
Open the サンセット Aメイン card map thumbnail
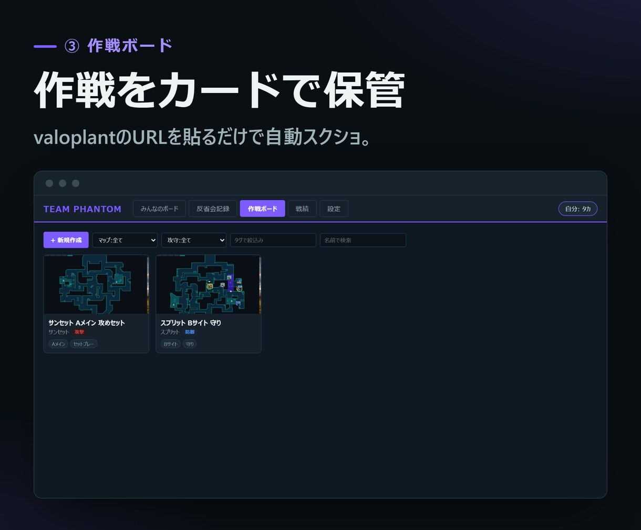96,284
